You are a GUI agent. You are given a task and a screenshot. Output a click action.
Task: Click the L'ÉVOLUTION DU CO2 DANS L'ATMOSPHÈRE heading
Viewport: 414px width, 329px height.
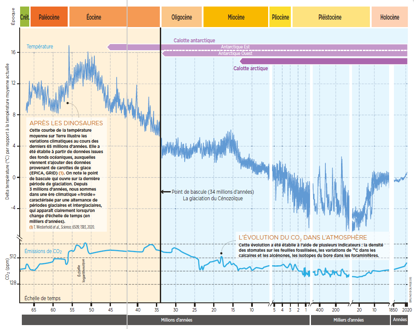point(303,237)
